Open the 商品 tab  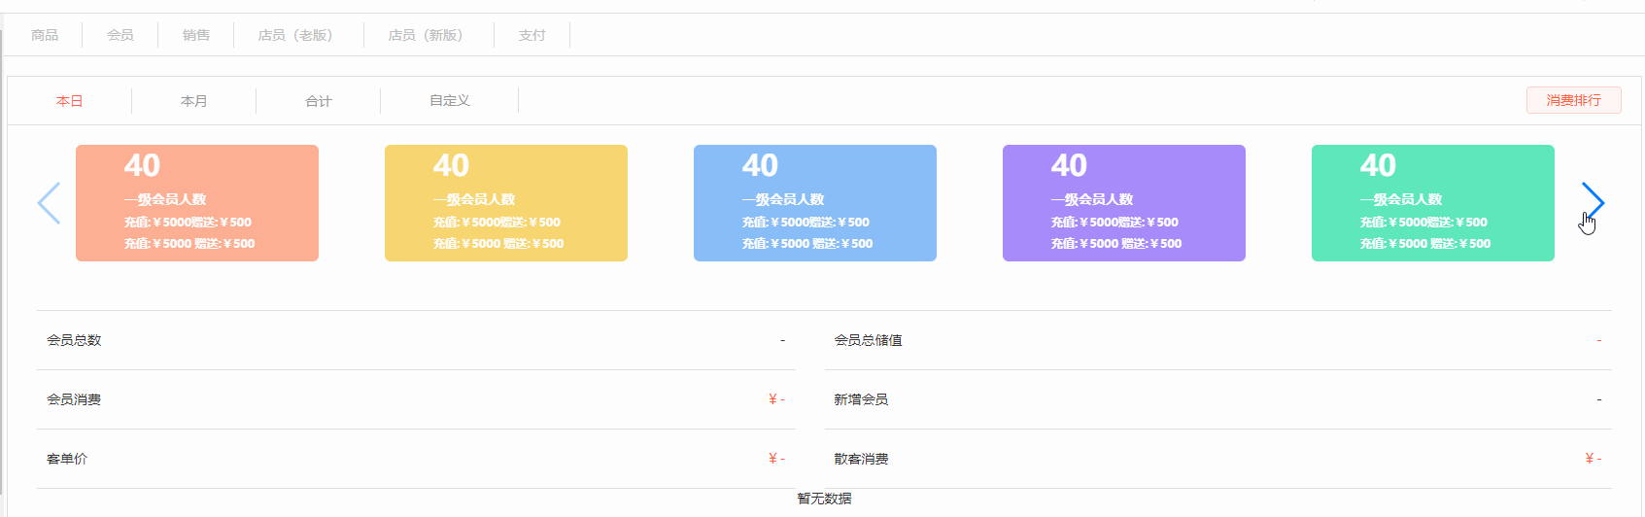(45, 35)
